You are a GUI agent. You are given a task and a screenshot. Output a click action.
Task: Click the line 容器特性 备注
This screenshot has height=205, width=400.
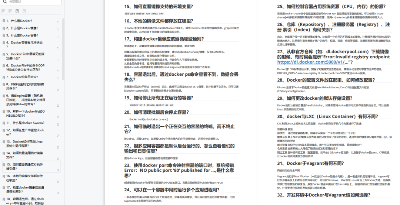[285, 129]
